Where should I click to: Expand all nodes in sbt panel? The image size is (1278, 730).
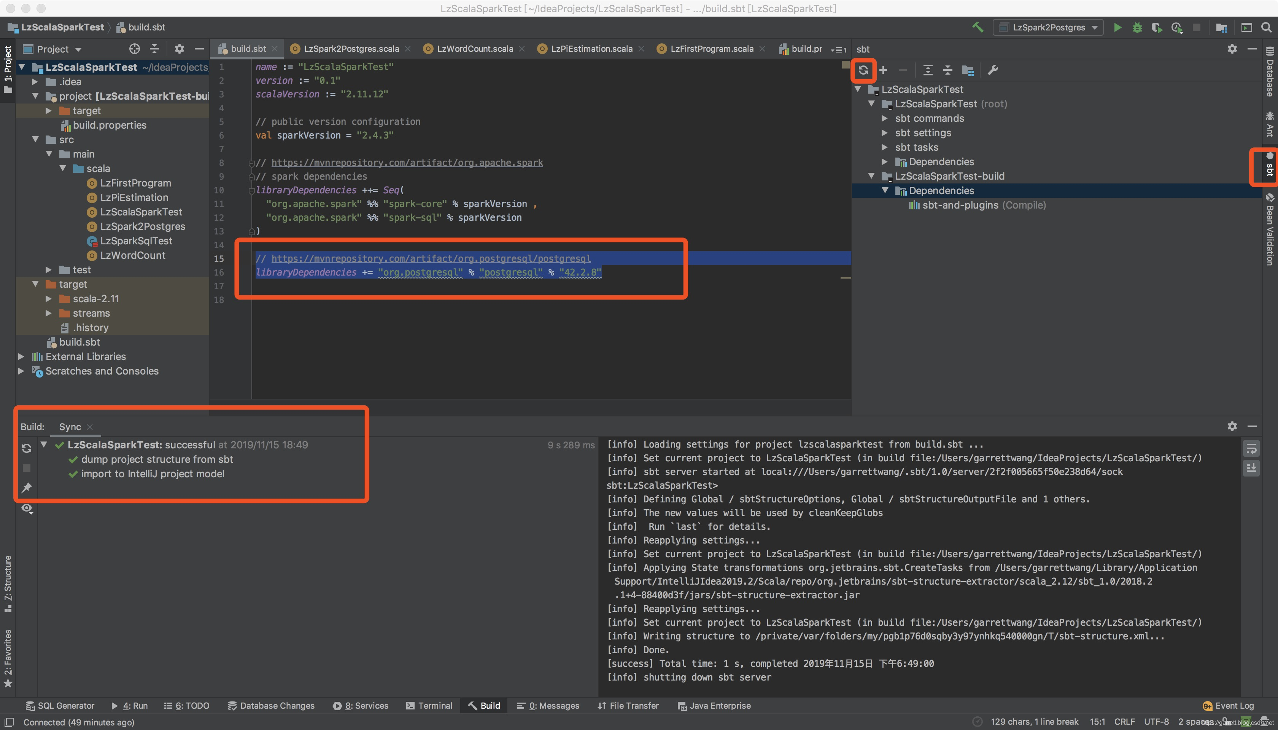pos(928,70)
